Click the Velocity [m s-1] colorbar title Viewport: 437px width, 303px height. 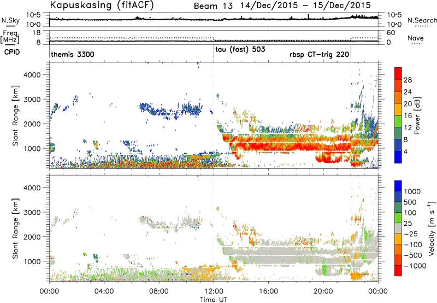[x=432, y=228]
